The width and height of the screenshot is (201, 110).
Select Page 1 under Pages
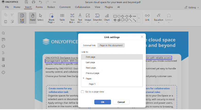pyautogui.click(x=112, y=84)
